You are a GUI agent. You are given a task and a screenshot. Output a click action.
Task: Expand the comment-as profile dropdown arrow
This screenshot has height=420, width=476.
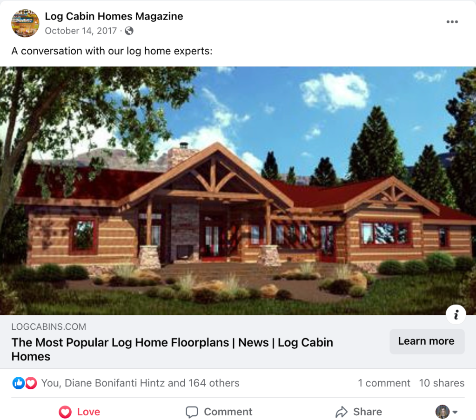tap(455, 412)
